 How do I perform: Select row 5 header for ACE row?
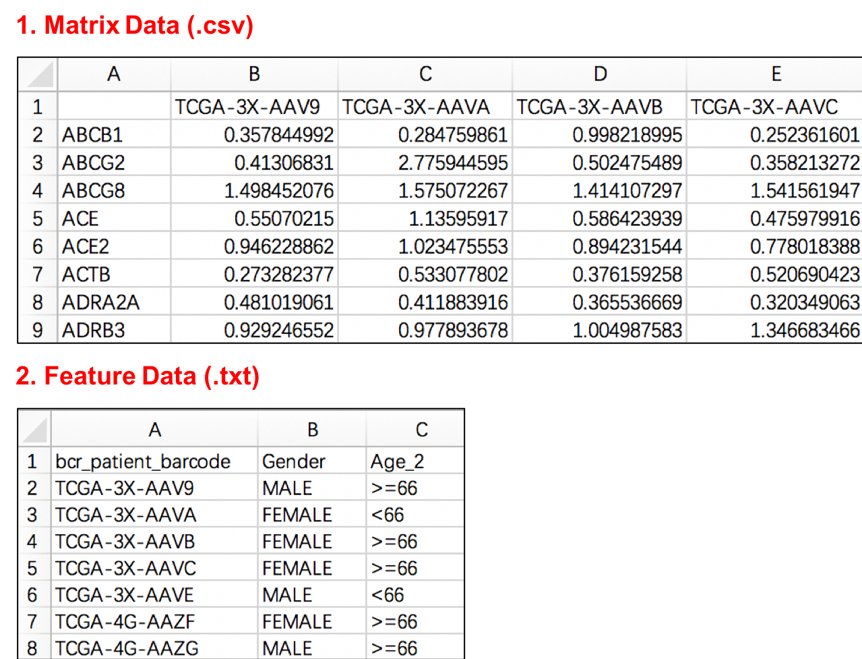[x=38, y=219]
